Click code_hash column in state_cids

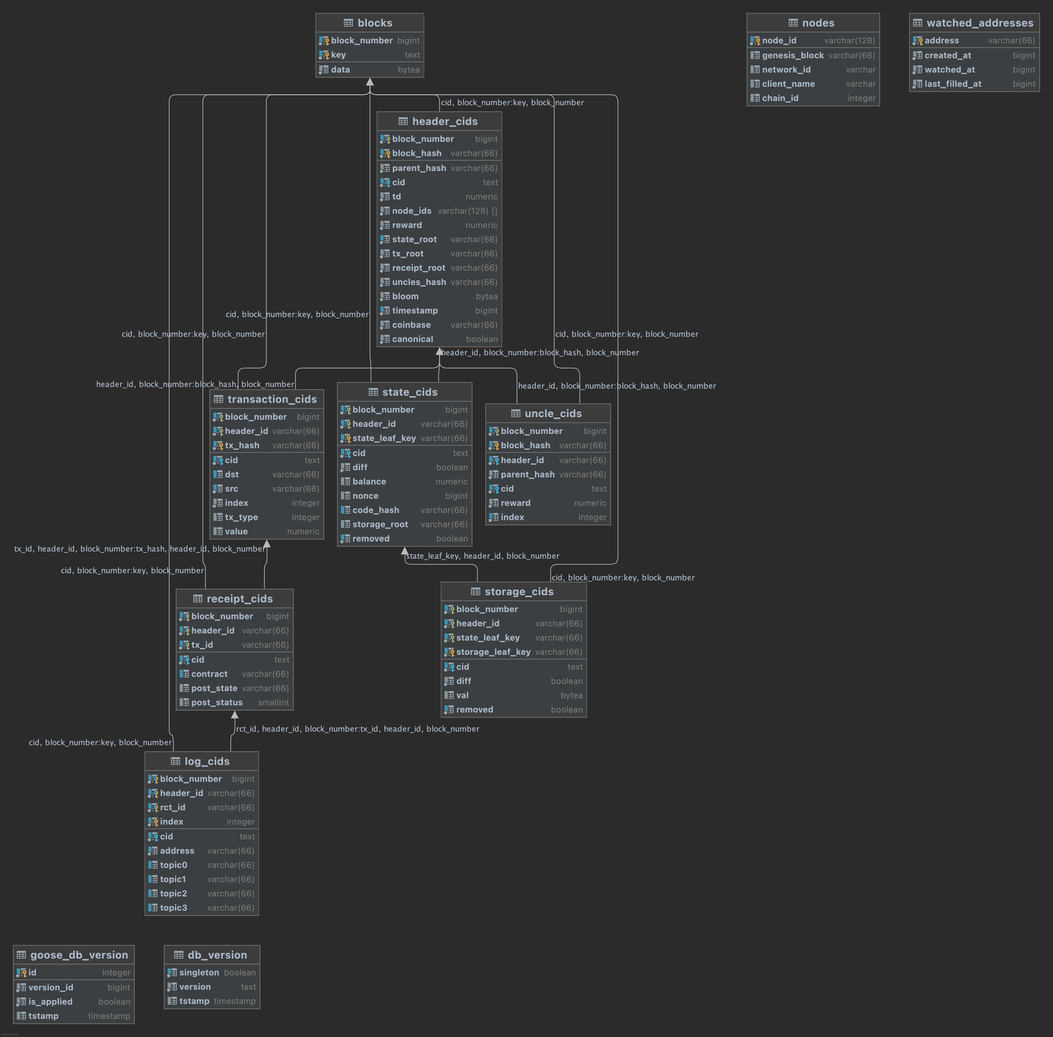(404, 510)
